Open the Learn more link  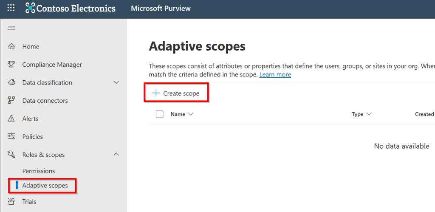pos(275,74)
